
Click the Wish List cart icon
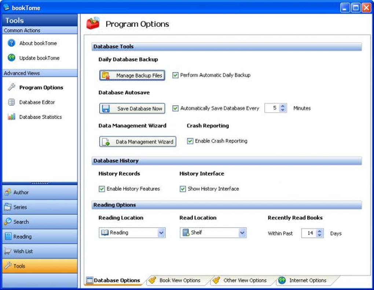(x=8, y=251)
